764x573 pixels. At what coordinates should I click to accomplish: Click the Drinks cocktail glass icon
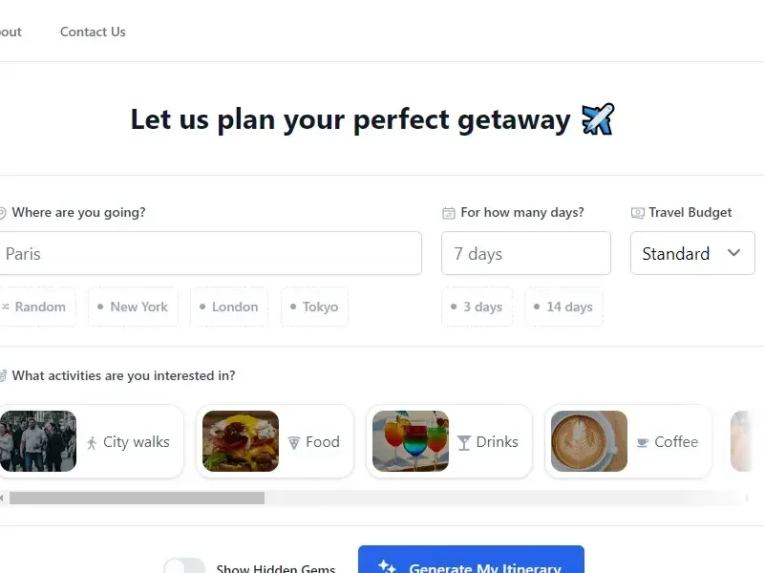464,443
